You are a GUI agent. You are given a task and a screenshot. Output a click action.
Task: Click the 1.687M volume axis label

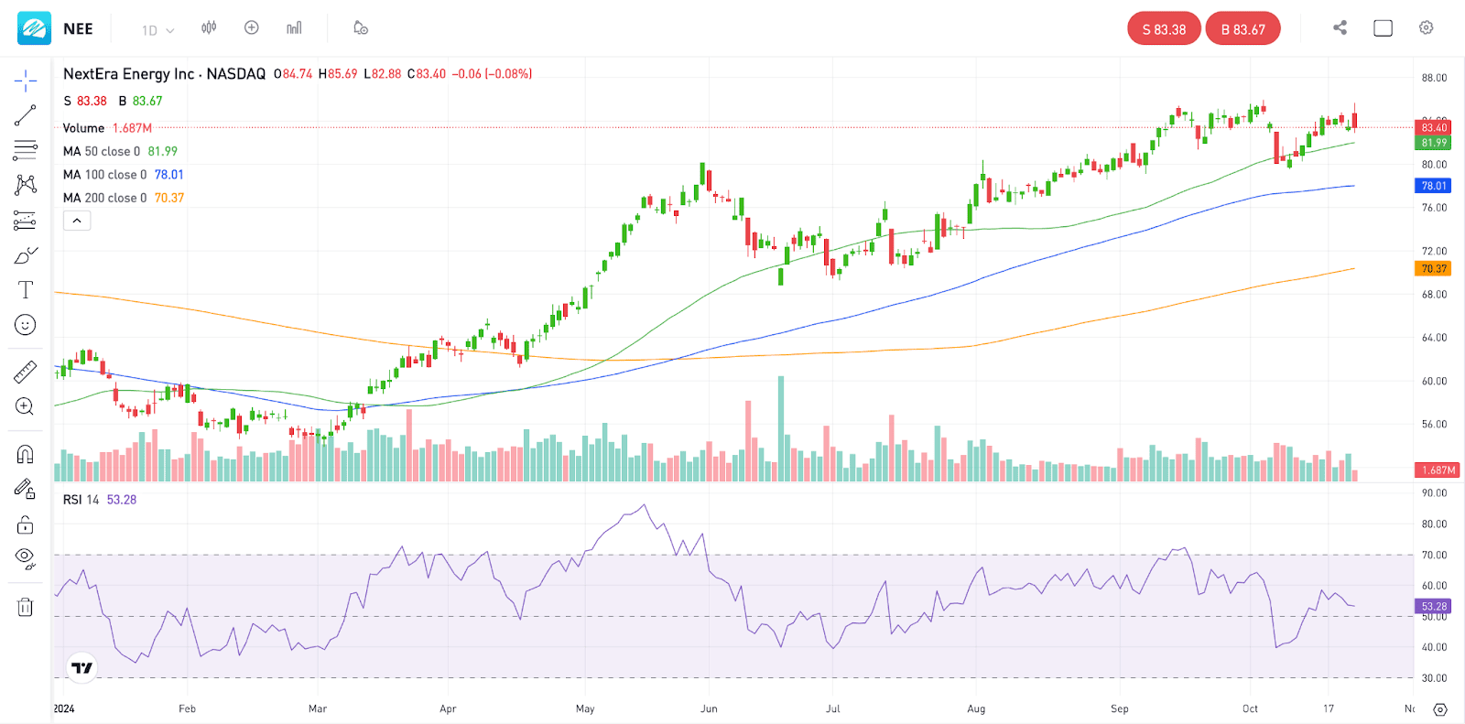1438,470
